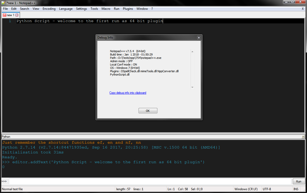The image size is (307, 193).
Task: Click scroll up arrow in Debug Info text box
Action: 192,52
